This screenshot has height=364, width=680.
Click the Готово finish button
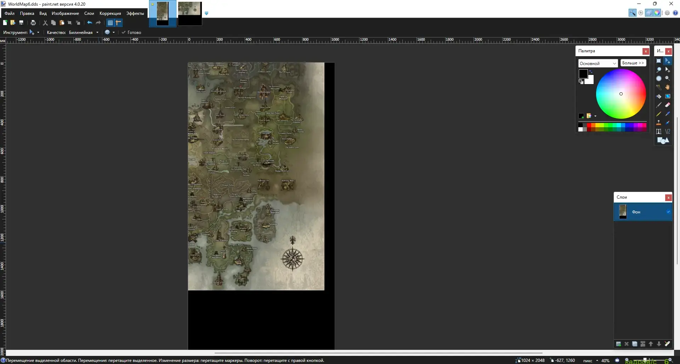point(131,32)
